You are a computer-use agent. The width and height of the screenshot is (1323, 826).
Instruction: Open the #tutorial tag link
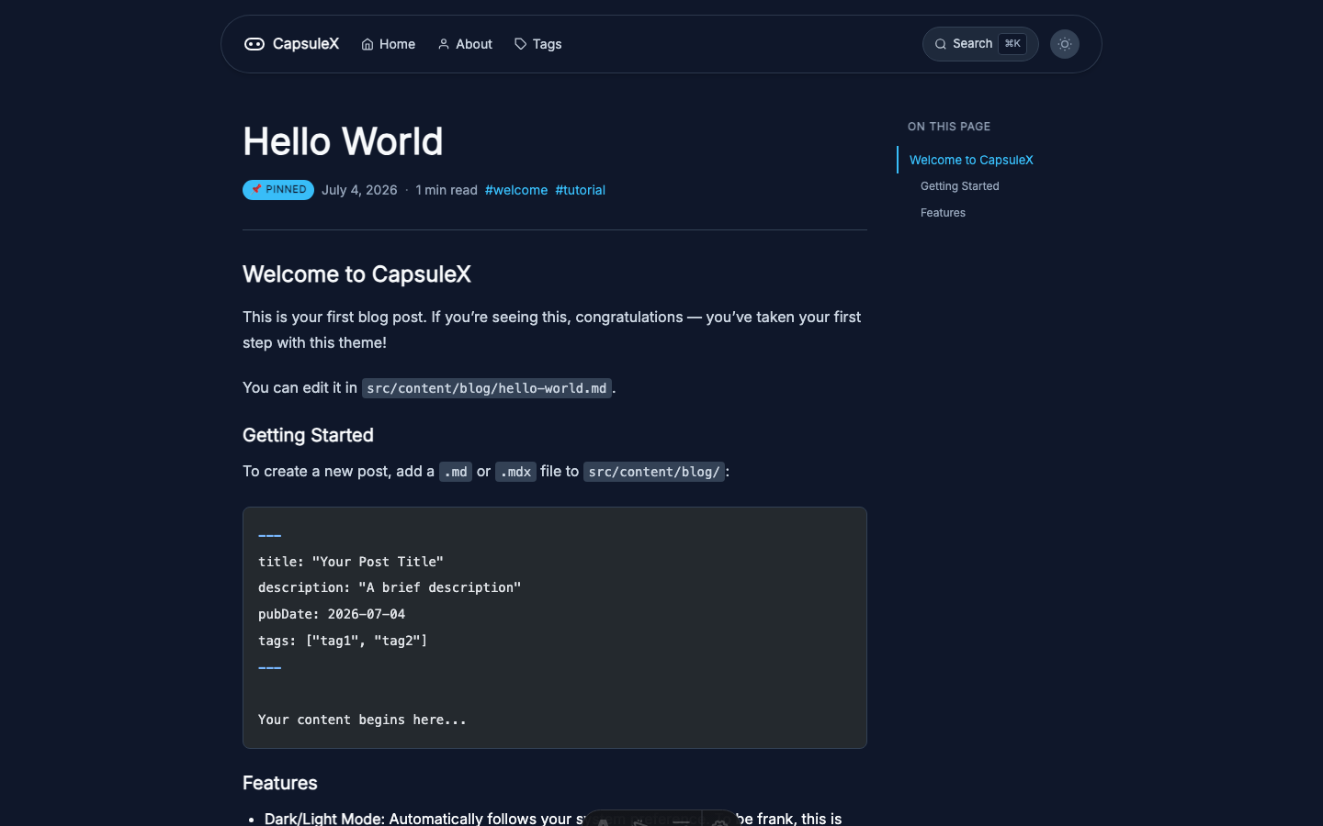click(x=581, y=190)
